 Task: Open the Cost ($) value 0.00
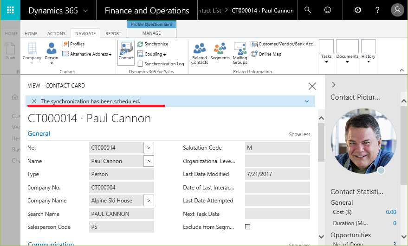(x=391, y=212)
